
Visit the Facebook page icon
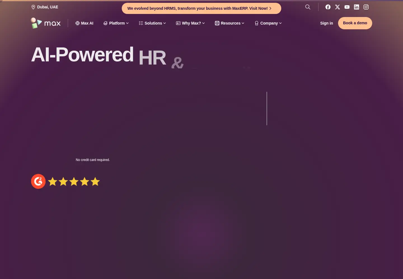point(328,7)
